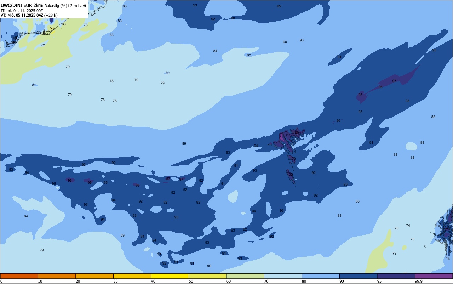The height and width of the screenshot is (284, 453).
Task: Click the map value '74' on the map
Action: point(408,226)
